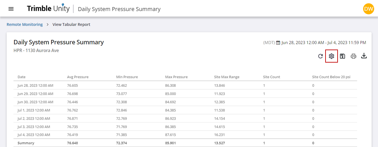Image resolution: width=378 pixels, height=147 pixels.
Task: Sort by Max Pressure column header
Action: [176, 77]
